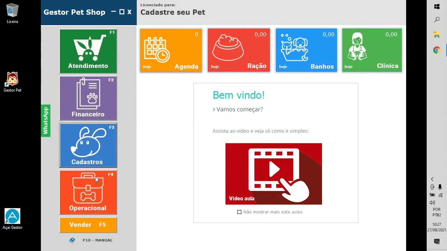The height and width of the screenshot is (251, 447).
Task: Click the 'Gestor Pet Shop' window title
Action: point(74,12)
